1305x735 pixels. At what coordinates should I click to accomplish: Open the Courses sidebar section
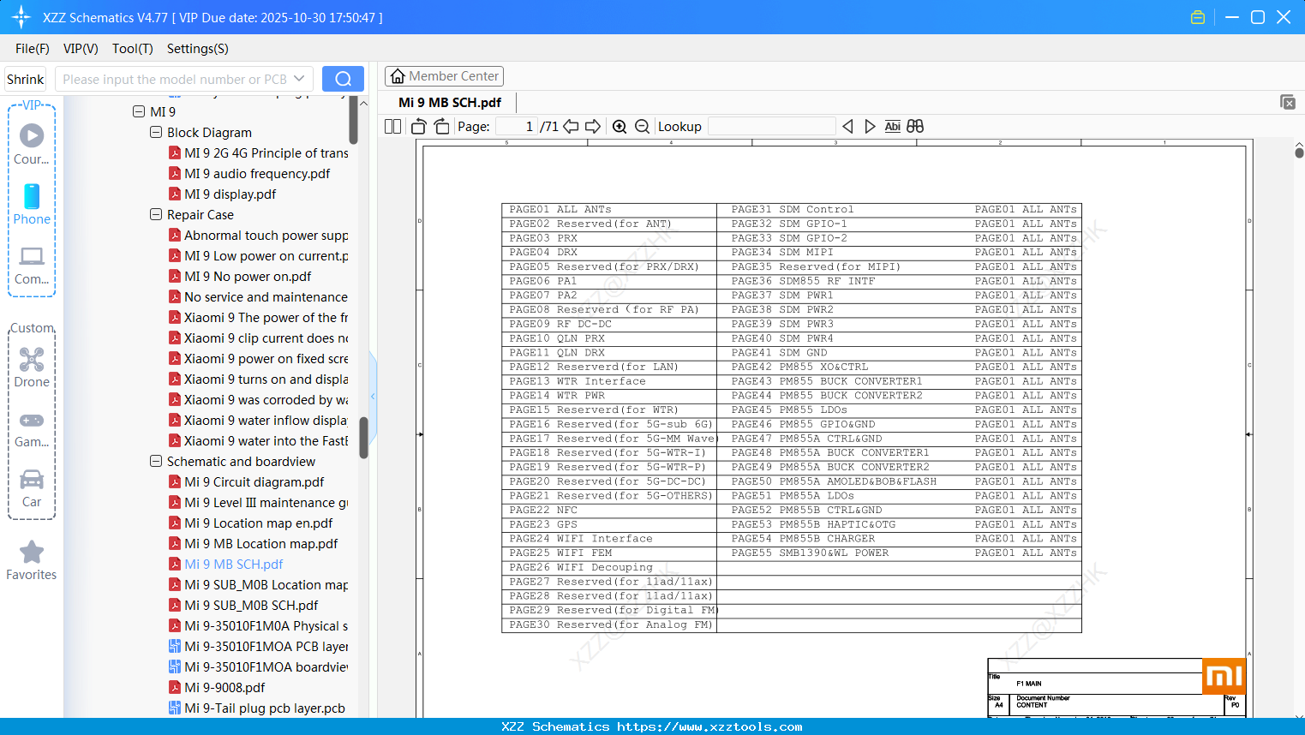tap(32, 145)
